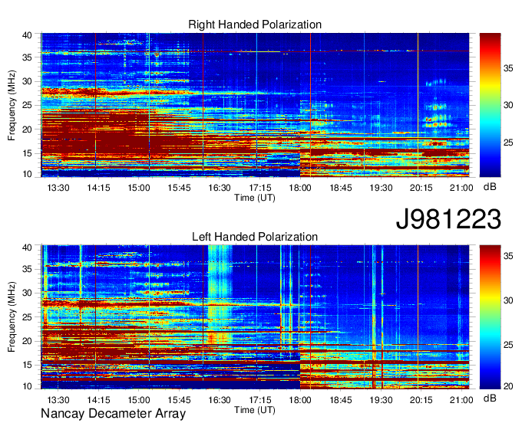
Task: Click the 13:30 tick under Left Handed plot
Action: [58, 400]
